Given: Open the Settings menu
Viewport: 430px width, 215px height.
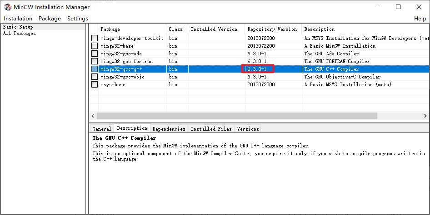Looking at the screenshot, I should click(78, 18).
